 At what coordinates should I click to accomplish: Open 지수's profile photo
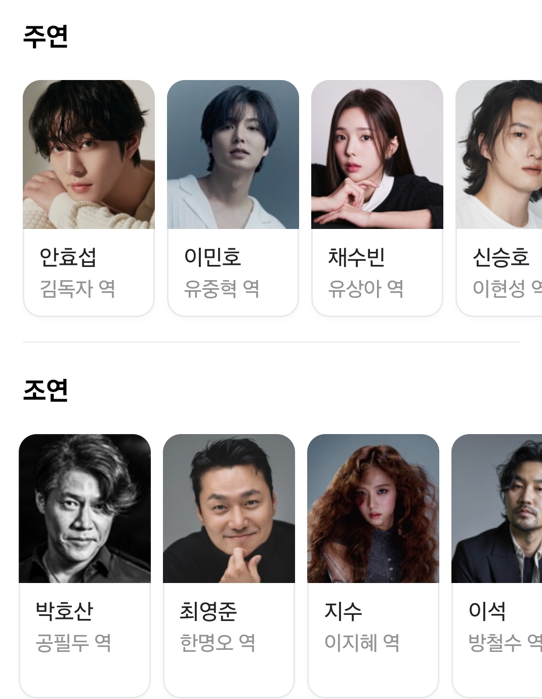(373, 509)
